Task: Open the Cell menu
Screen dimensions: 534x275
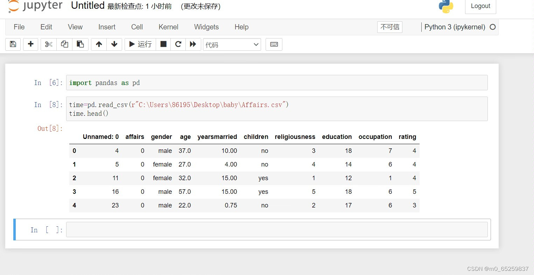Action: click(136, 27)
